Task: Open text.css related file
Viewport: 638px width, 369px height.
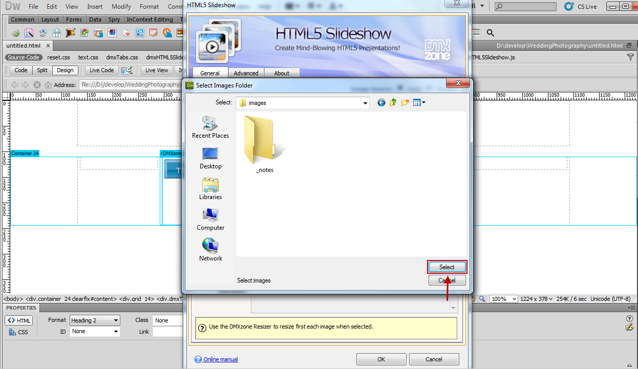Action: coord(88,58)
